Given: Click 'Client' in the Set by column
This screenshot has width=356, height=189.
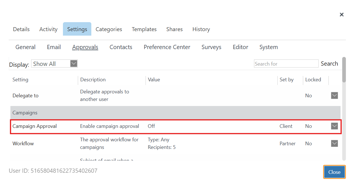Looking at the screenshot, I should coord(286,126).
